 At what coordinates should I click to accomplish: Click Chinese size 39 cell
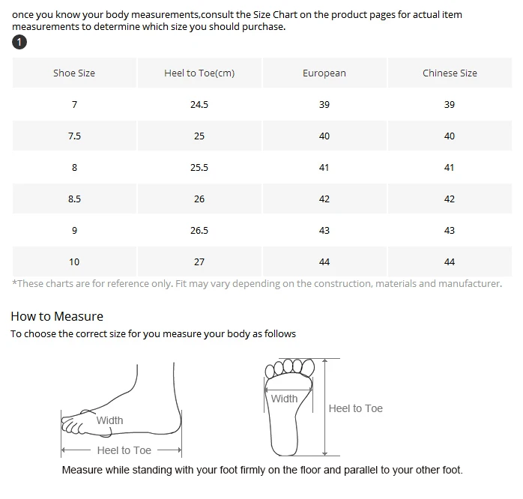tap(450, 104)
